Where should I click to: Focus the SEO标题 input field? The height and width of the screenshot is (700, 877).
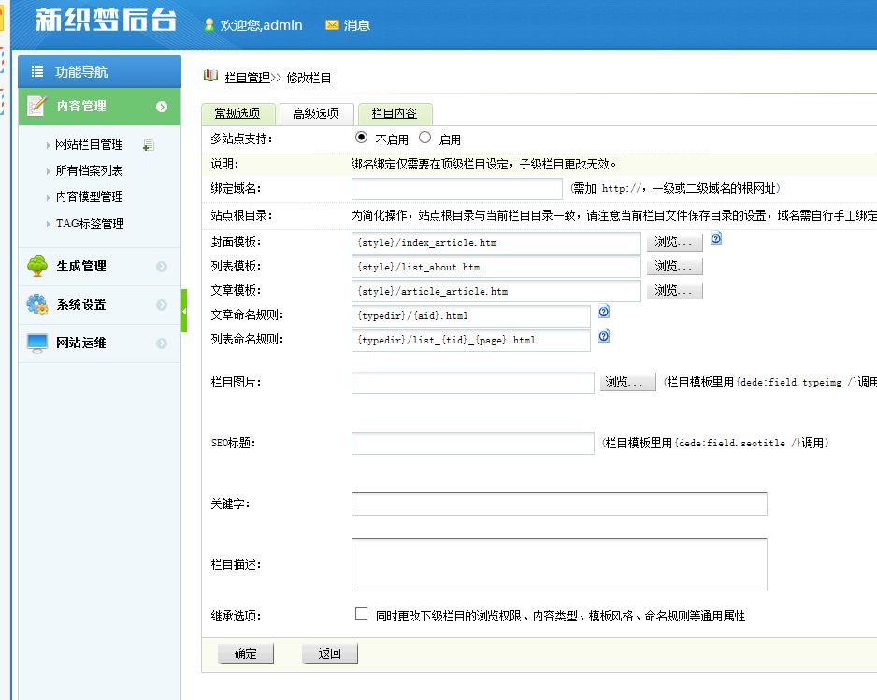pos(472,444)
